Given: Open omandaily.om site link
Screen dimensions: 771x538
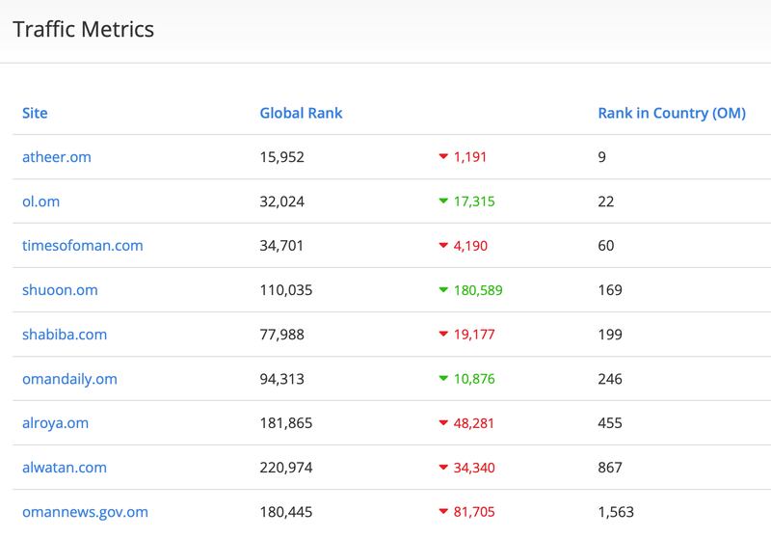Looking at the screenshot, I should click(x=69, y=379).
